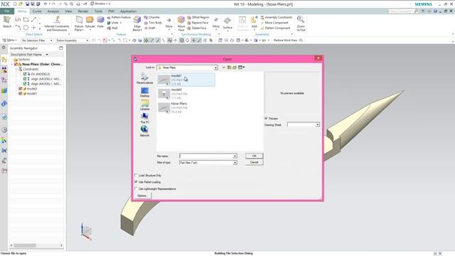Switch to the Application ribbon tab
This screenshot has width=455, height=256.
[x=128, y=11]
